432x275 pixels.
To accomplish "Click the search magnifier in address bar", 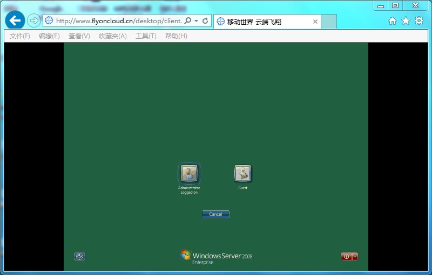I will pos(187,21).
